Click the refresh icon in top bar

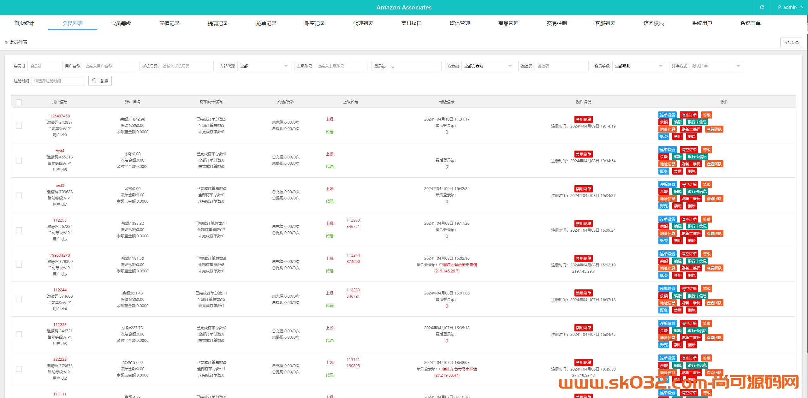(762, 7)
